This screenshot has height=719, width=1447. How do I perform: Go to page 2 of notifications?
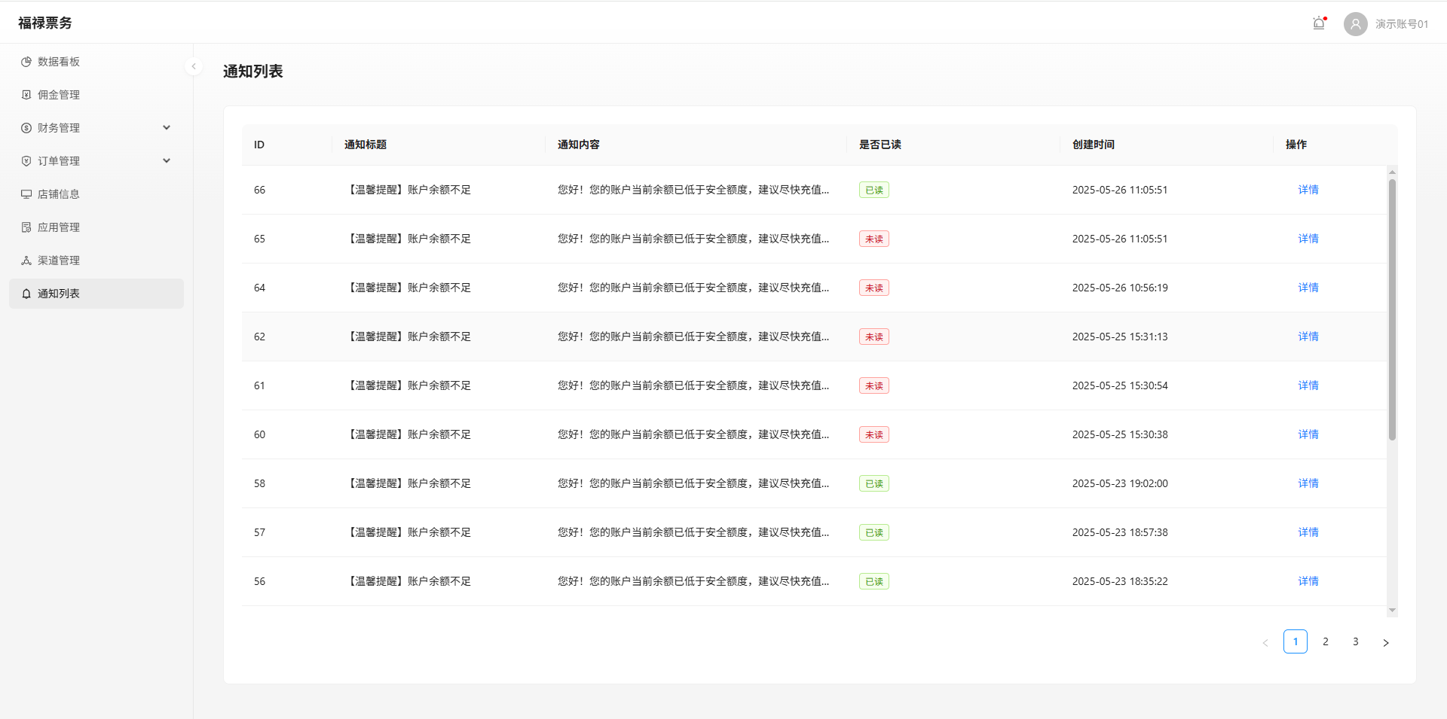pyautogui.click(x=1325, y=641)
